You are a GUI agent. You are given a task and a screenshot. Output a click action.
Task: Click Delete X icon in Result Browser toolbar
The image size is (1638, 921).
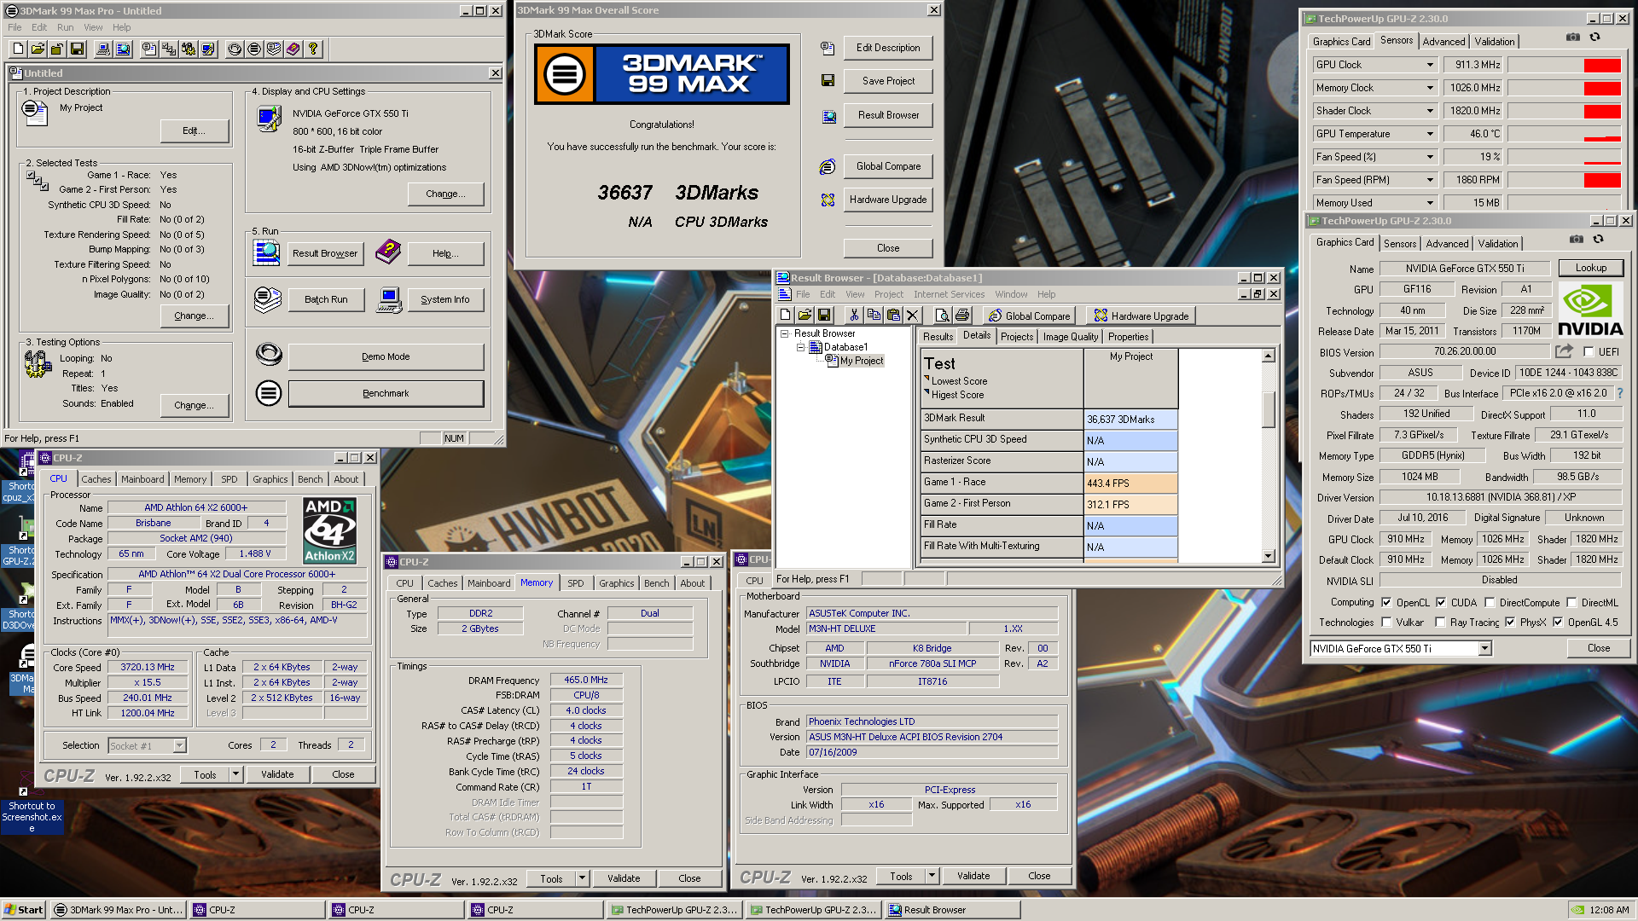913,316
